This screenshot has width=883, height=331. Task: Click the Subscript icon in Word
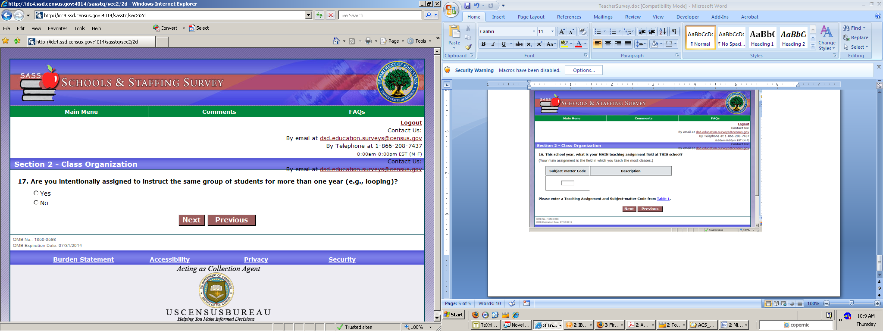point(529,44)
